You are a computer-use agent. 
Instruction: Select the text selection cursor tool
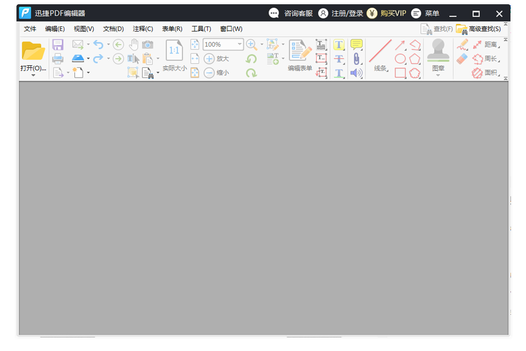pos(133,59)
